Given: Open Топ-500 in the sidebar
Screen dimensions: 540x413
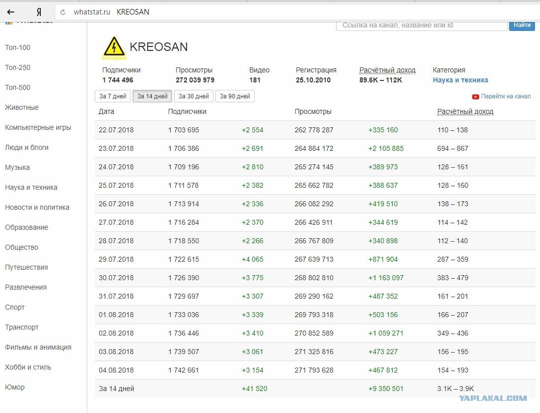Looking at the screenshot, I should pos(17,87).
